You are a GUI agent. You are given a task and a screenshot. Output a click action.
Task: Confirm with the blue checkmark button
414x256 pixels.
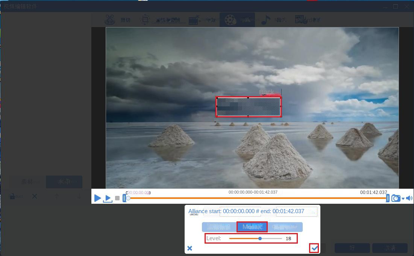pyautogui.click(x=314, y=248)
